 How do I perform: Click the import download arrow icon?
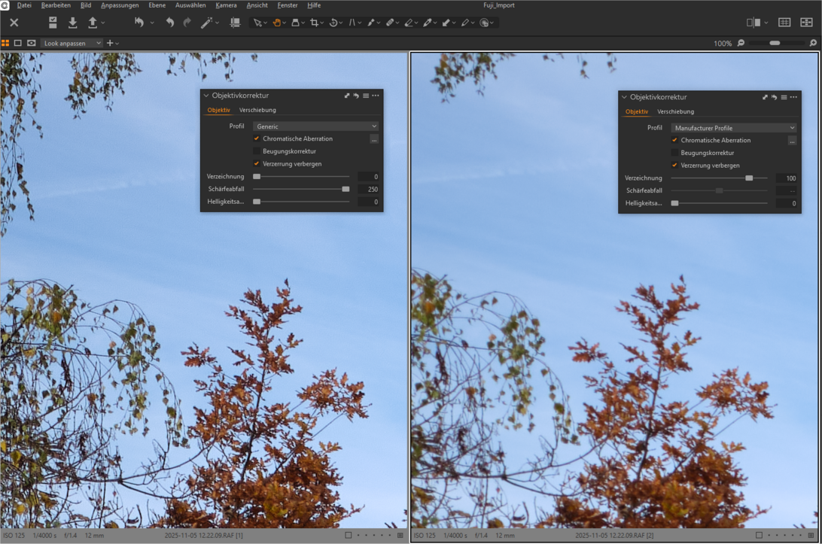point(73,23)
